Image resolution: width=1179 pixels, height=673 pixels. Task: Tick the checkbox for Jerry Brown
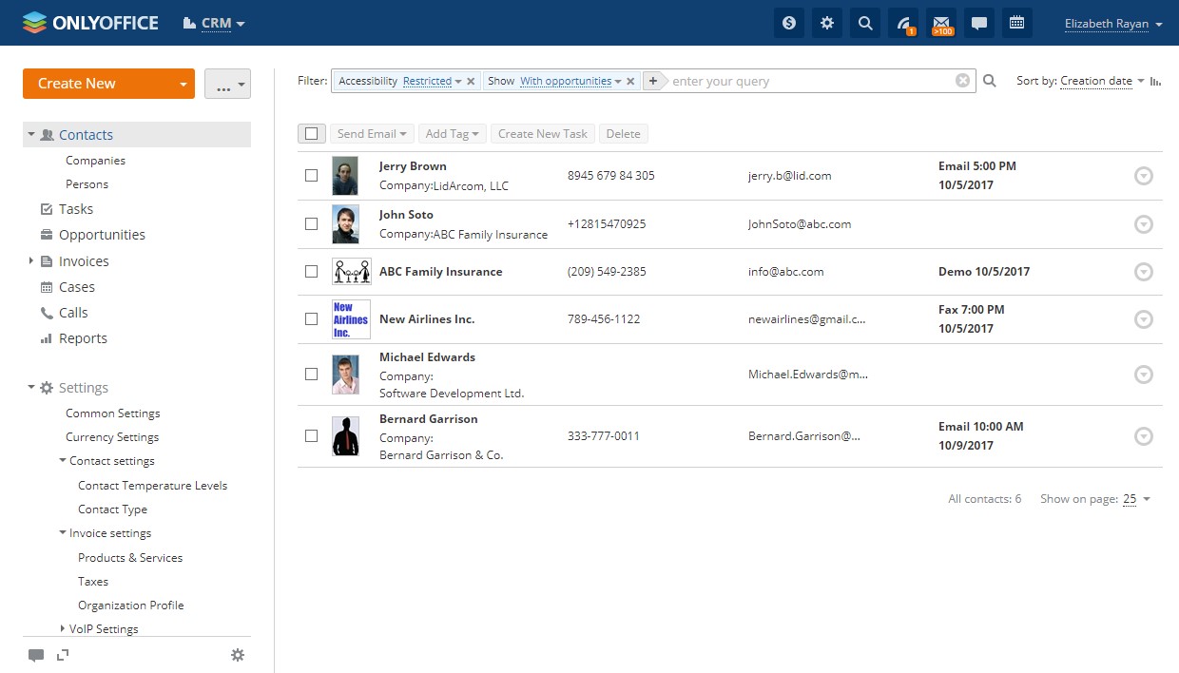pos(311,176)
